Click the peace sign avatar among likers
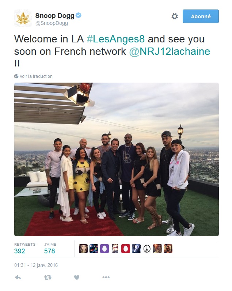Screen dimensions: 232x291 (x=147, y=249)
